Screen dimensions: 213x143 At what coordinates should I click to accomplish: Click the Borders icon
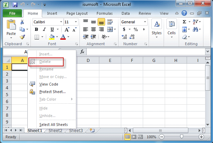37,37
